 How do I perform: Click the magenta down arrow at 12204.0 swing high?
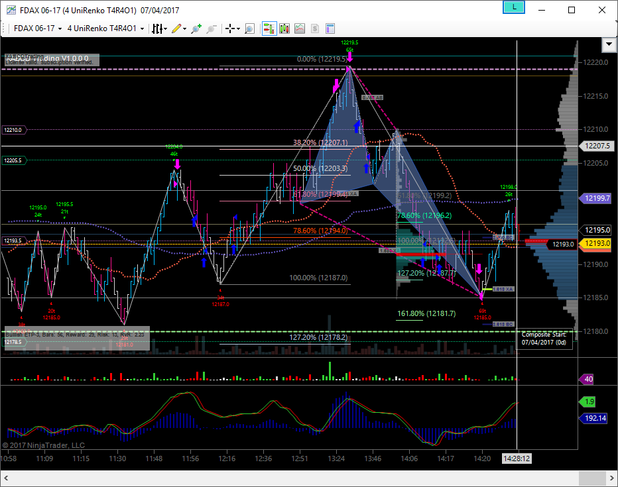click(177, 164)
